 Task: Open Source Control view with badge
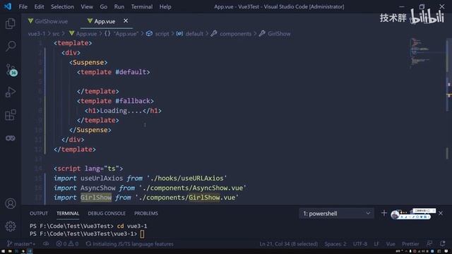tap(11, 70)
